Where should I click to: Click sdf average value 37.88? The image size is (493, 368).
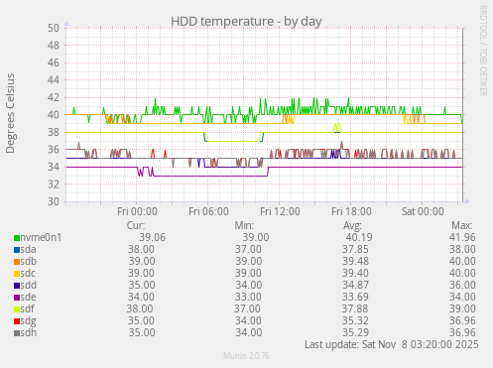tap(355, 308)
